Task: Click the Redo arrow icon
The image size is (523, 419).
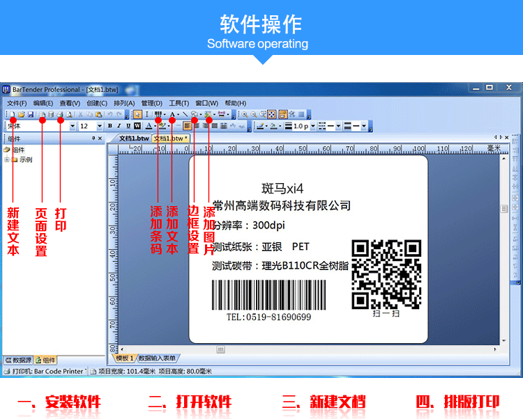Action: pyautogui.click(x=119, y=114)
